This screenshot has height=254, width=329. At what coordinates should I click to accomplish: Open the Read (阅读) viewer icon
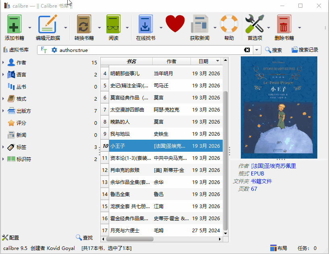pos(114,24)
